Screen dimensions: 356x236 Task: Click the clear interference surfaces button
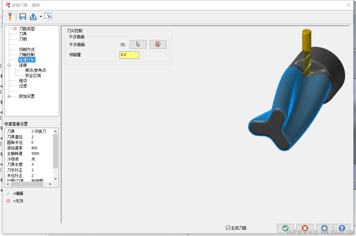tap(158, 44)
